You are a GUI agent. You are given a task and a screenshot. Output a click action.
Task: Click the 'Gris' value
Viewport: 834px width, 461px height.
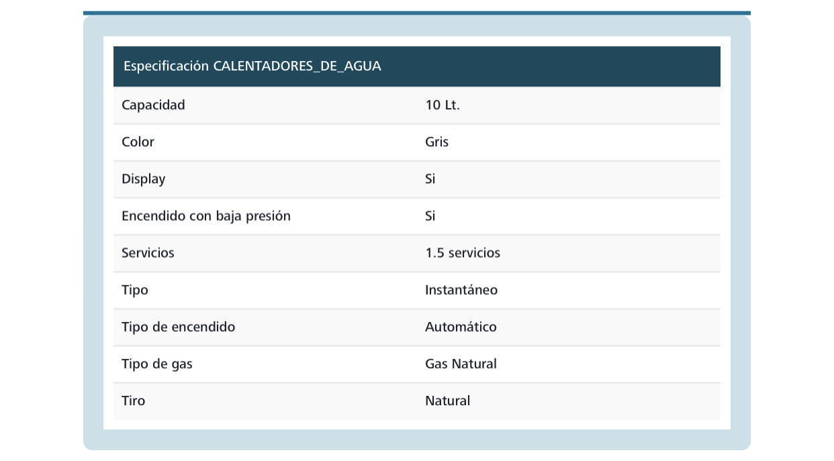point(436,142)
